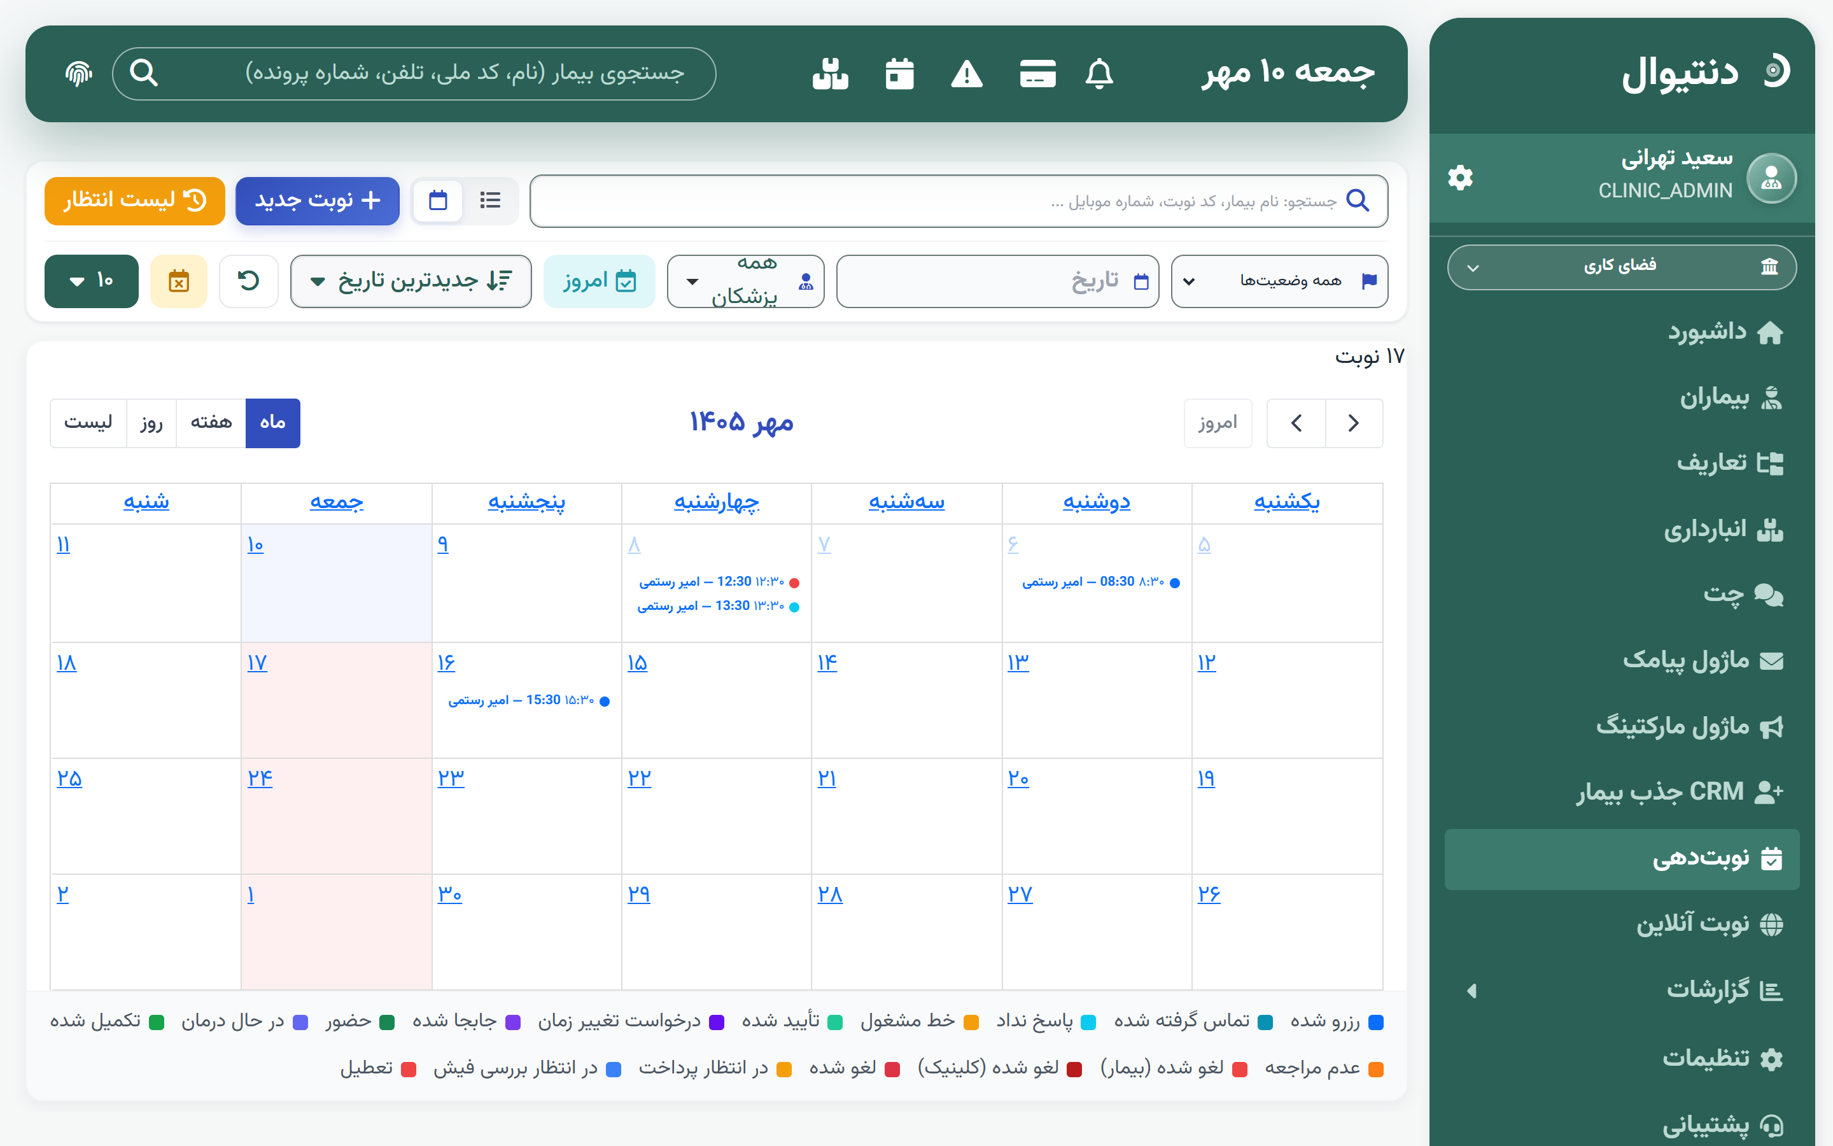Select the لیست calendar view tab
1833x1146 pixels.
pos(88,423)
